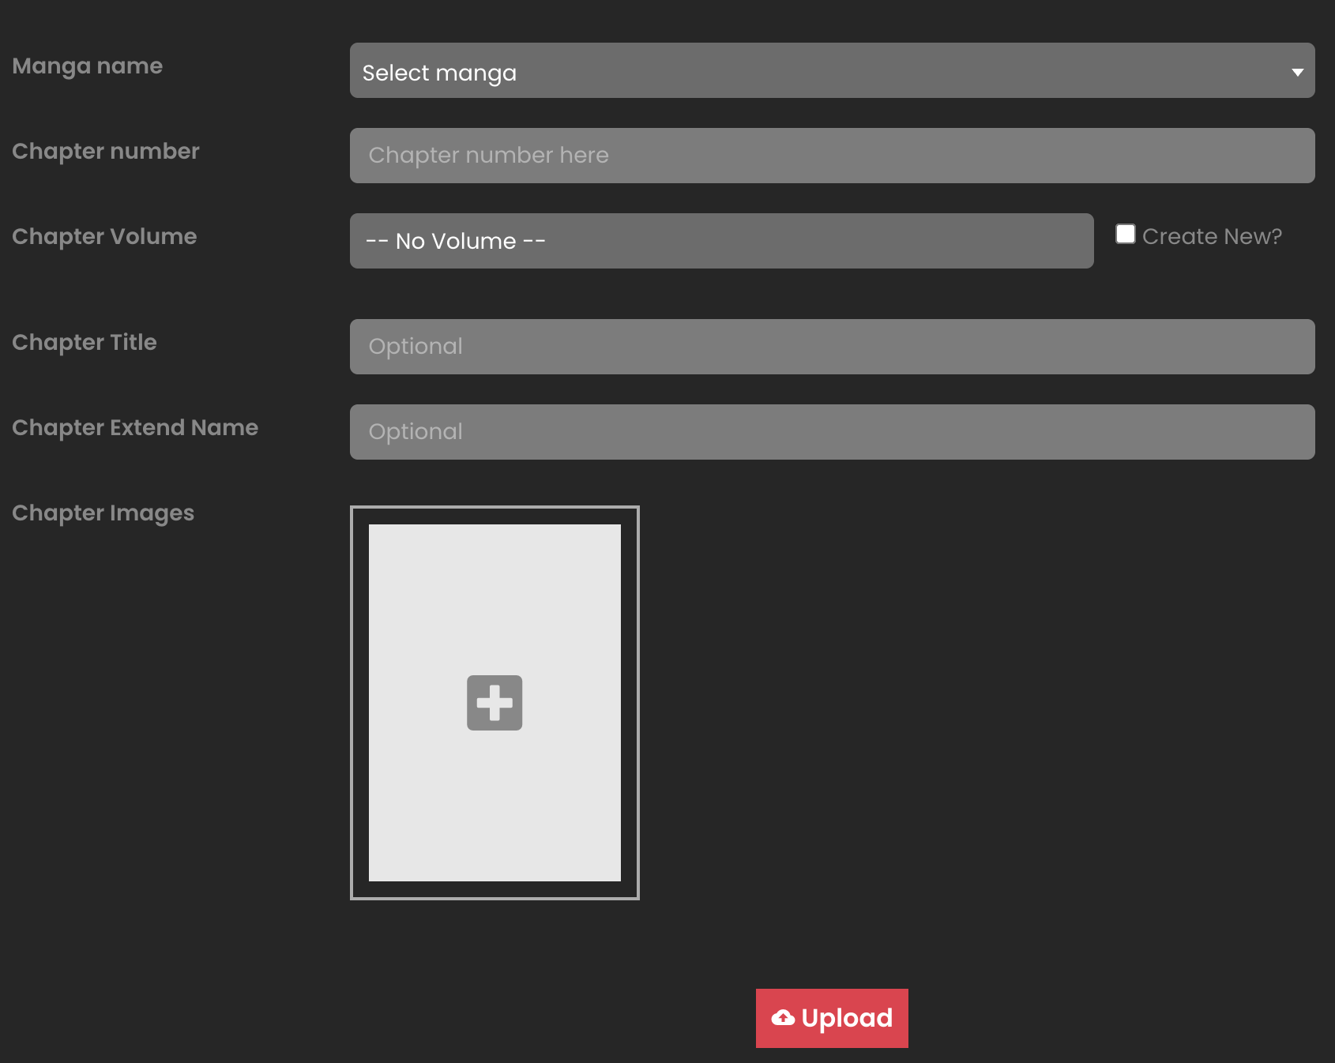Click the 'Chapter Images' label

[103, 513]
